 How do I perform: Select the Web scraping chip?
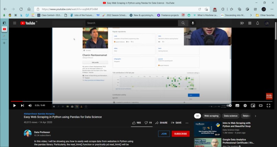click(x=211, y=116)
